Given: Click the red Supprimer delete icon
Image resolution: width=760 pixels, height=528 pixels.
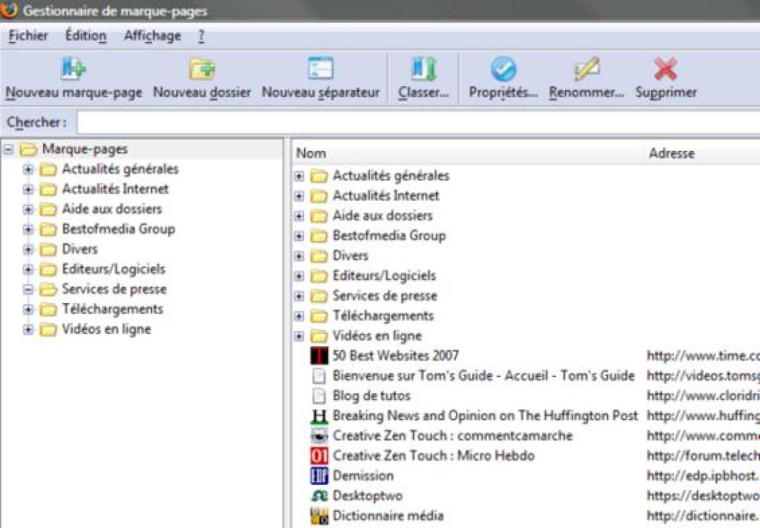Looking at the screenshot, I should (666, 67).
